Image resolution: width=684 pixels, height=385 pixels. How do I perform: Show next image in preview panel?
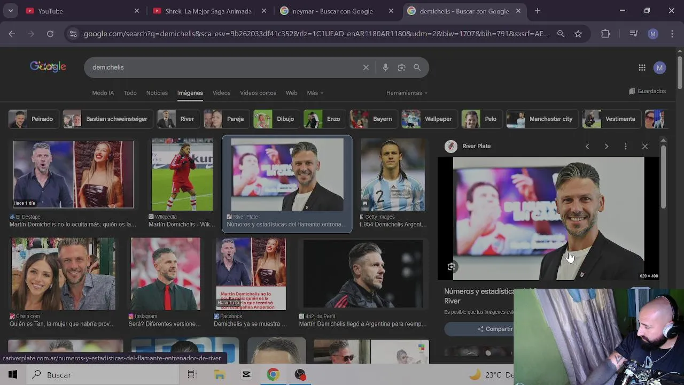(607, 146)
